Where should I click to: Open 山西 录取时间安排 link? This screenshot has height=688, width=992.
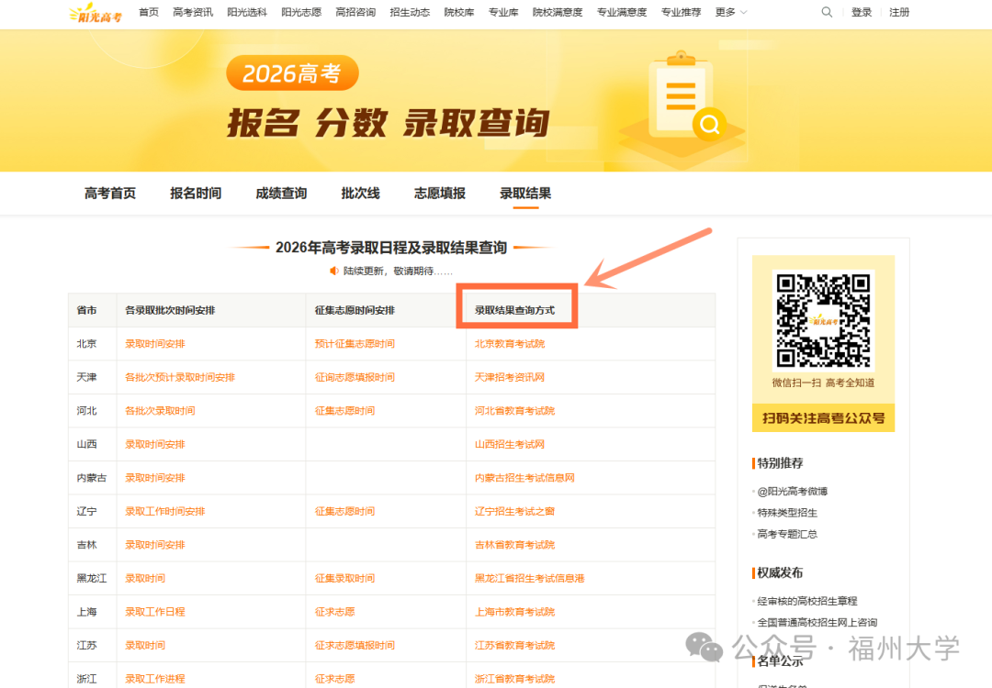coord(155,444)
